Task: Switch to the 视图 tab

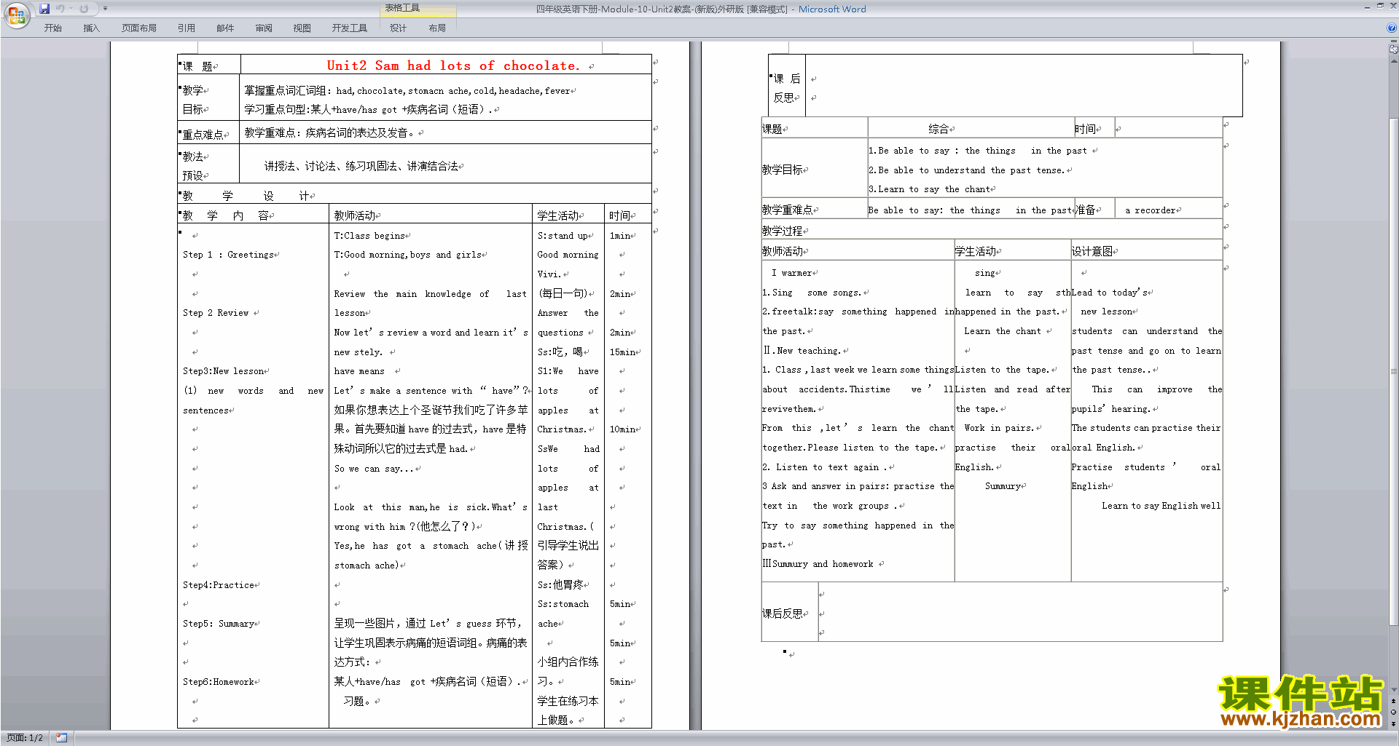Action: point(302,28)
